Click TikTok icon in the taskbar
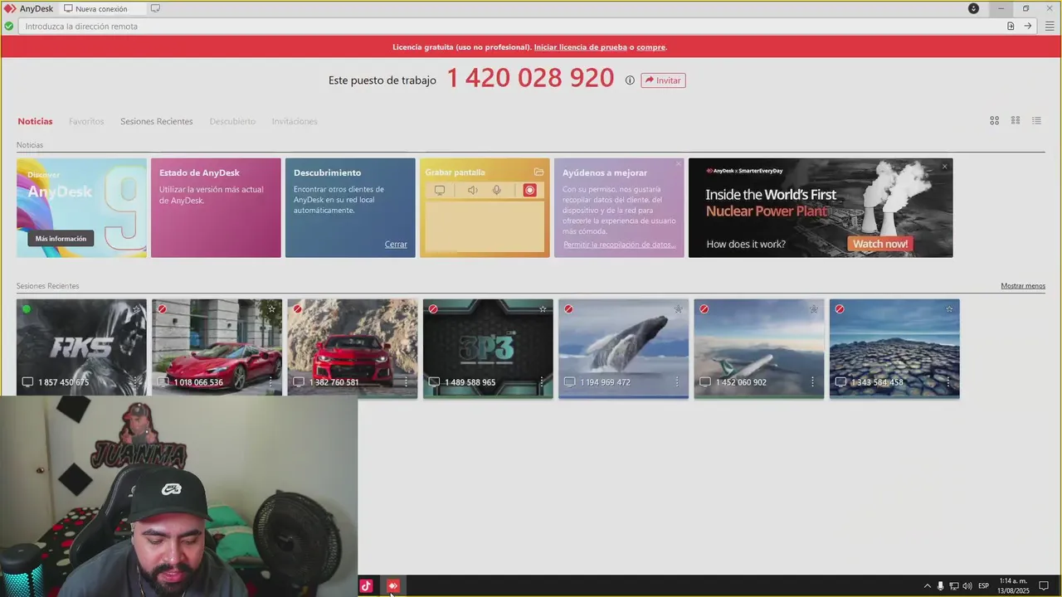The height and width of the screenshot is (597, 1062). (x=366, y=586)
